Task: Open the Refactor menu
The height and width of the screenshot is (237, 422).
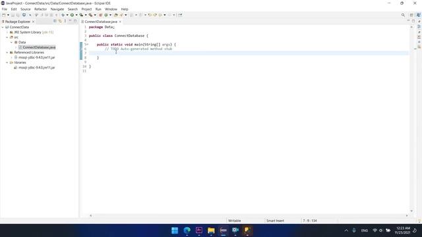Action: point(41,9)
